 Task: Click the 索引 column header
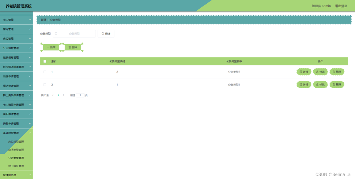point(54,61)
